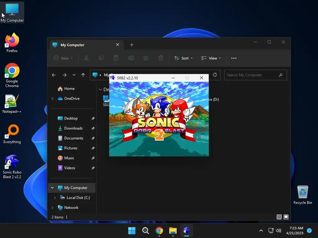Open Desktop quick access folder
This screenshot has width=318, height=238.
pyautogui.click(x=71, y=118)
